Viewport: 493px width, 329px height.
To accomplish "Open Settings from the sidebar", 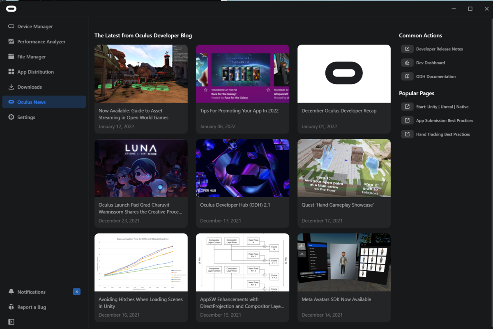I will pos(26,117).
